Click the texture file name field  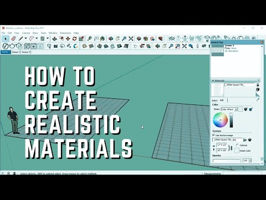point(227,140)
